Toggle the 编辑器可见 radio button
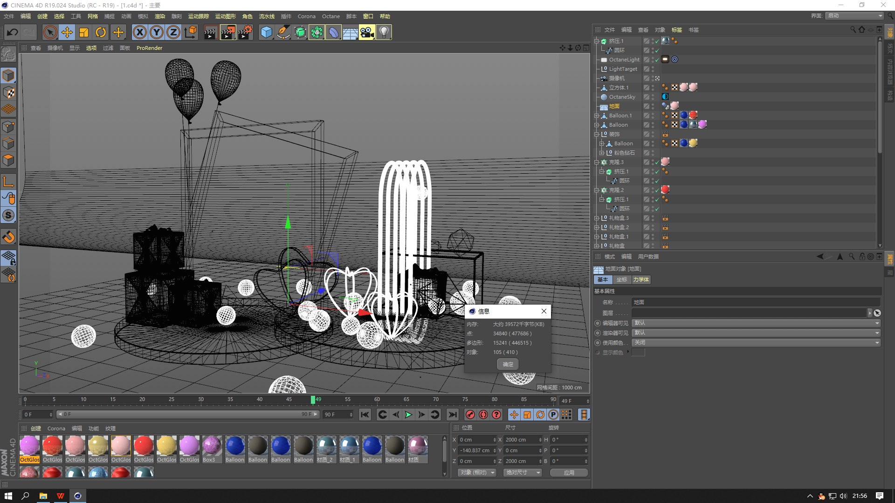This screenshot has height=503, width=895. tap(598, 323)
